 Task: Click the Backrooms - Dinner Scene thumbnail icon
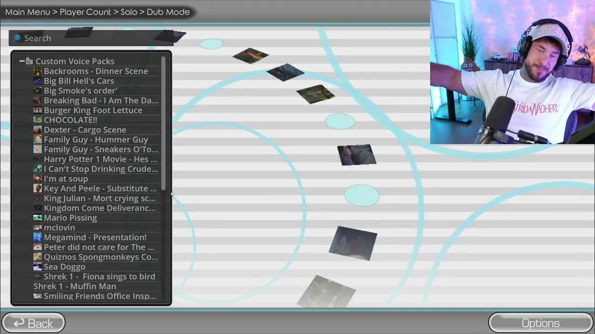coord(38,71)
